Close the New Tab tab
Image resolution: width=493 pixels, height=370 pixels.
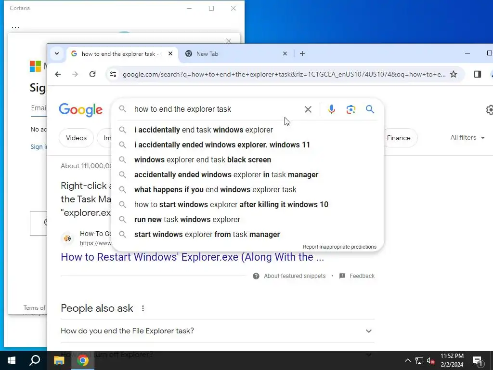285,53
